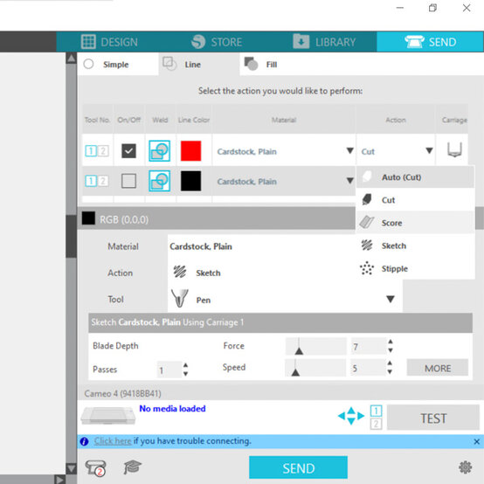
Task: Dismiss the trouble connecting notice
Action: tap(477, 441)
